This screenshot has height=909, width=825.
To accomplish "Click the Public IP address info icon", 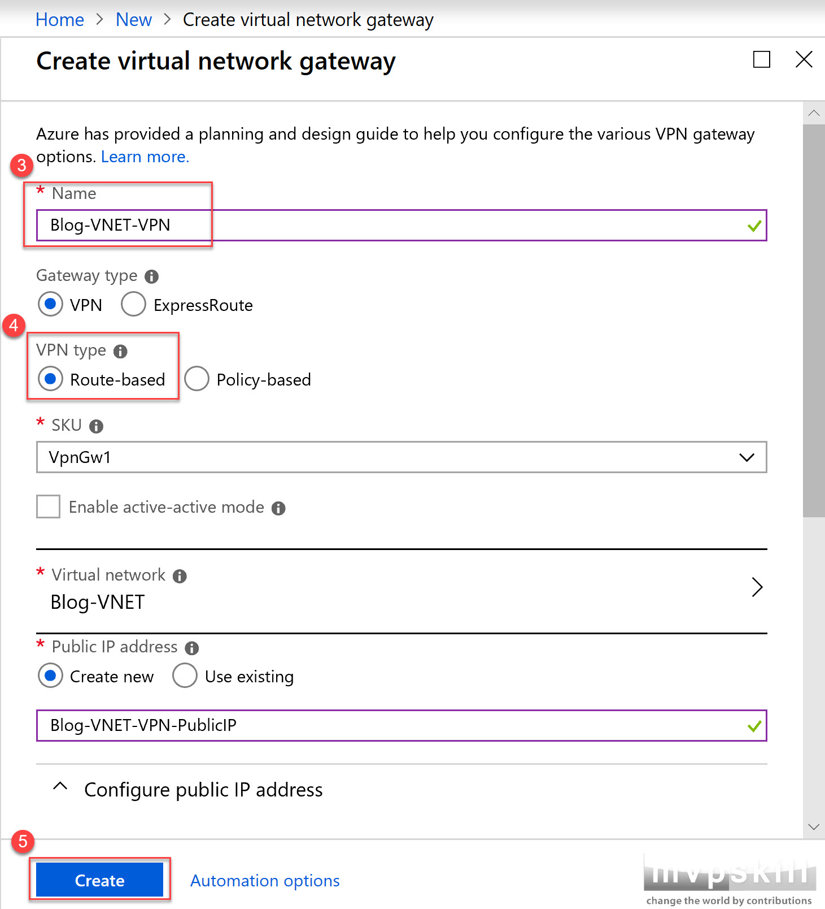I will [x=192, y=648].
